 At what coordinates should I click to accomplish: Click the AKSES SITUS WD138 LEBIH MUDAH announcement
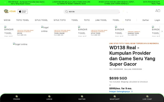pyautogui.click(x=116, y=3)
